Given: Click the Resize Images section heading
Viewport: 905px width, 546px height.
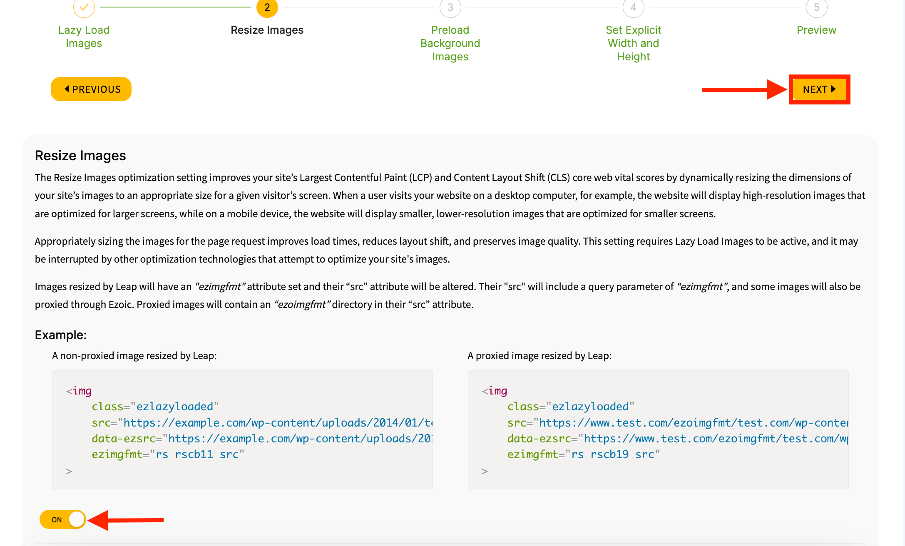Looking at the screenshot, I should pyautogui.click(x=80, y=155).
